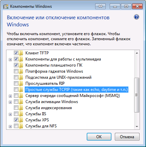The height and width of the screenshot is (147, 146).
Task: Confirm changes with the OK button
Action: pos(99,137)
